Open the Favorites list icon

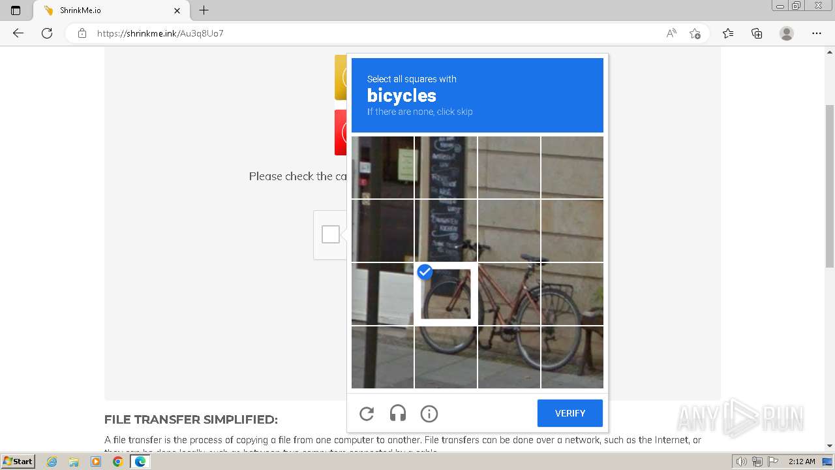[728, 33]
